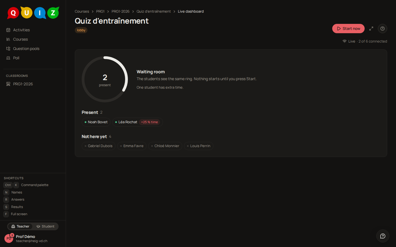
Task: Click the +25 % time badge
Action: (x=150, y=122)
